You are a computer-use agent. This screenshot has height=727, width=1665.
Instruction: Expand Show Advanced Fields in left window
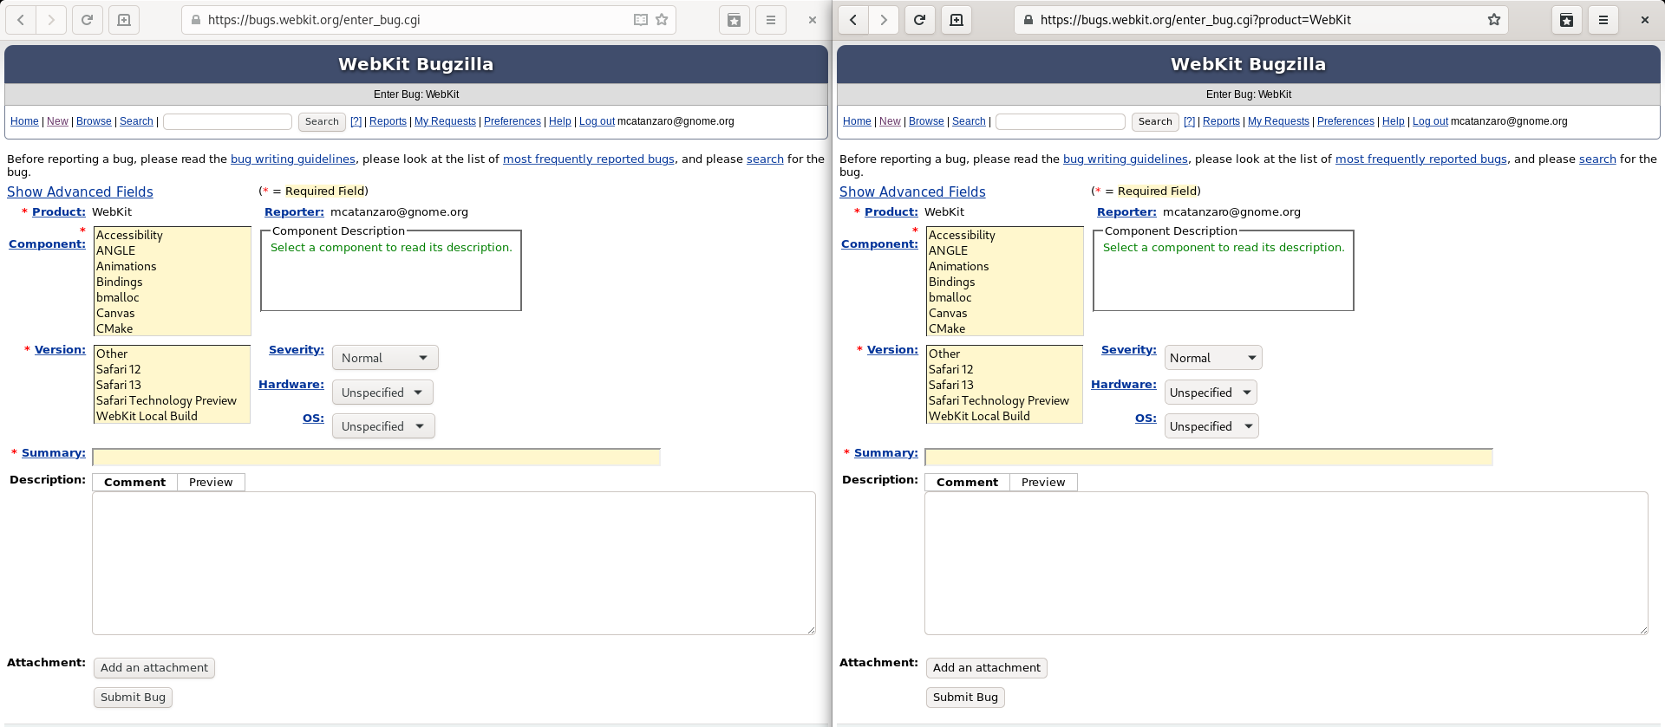click(x=80, y=192)
